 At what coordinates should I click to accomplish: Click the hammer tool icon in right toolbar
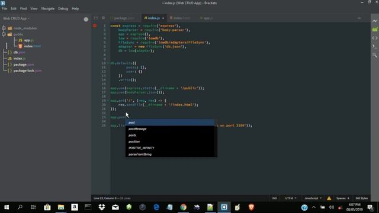(x=375, y=55)
